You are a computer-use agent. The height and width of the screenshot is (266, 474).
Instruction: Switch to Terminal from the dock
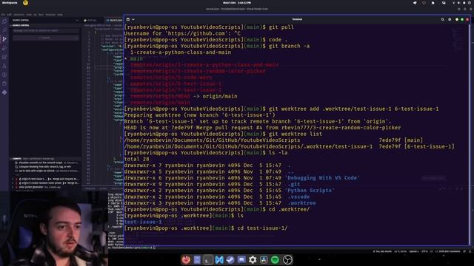click(x=208, y=259)
